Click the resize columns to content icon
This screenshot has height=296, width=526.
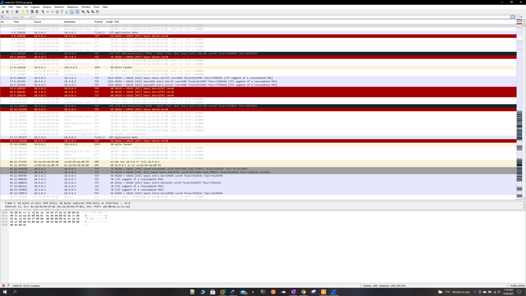pyautogui.click(x=97, y=12)
